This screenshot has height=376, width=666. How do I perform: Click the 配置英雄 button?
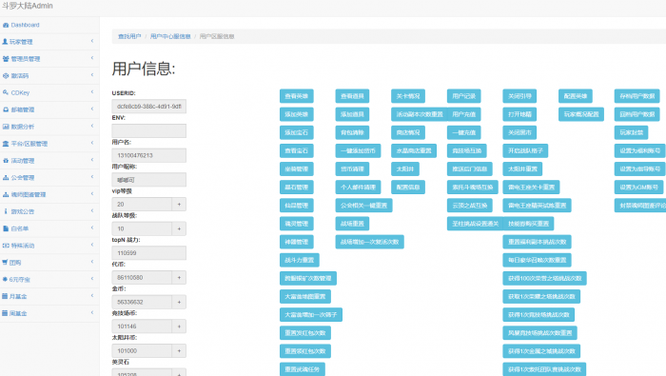click(x=575, y=96)
